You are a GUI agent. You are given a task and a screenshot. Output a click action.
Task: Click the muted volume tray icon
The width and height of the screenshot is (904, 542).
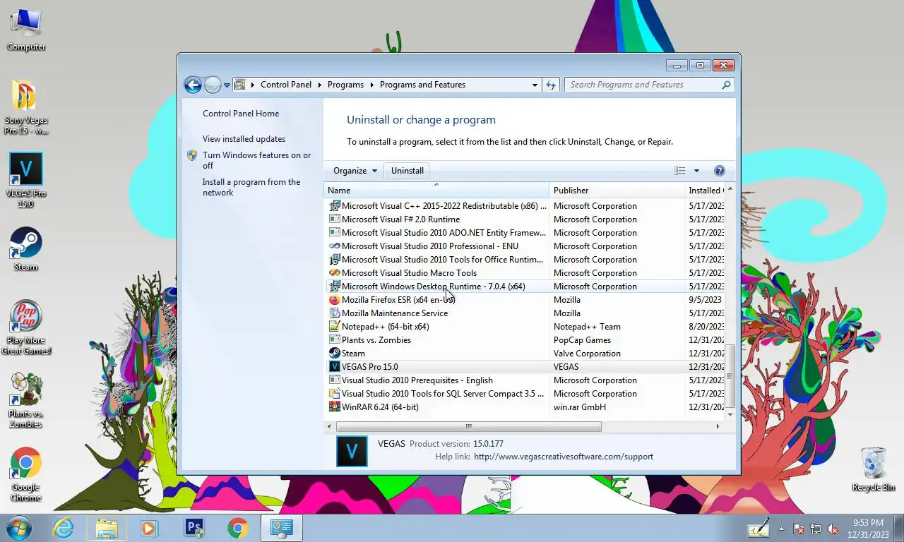click(x=833, y=529)
